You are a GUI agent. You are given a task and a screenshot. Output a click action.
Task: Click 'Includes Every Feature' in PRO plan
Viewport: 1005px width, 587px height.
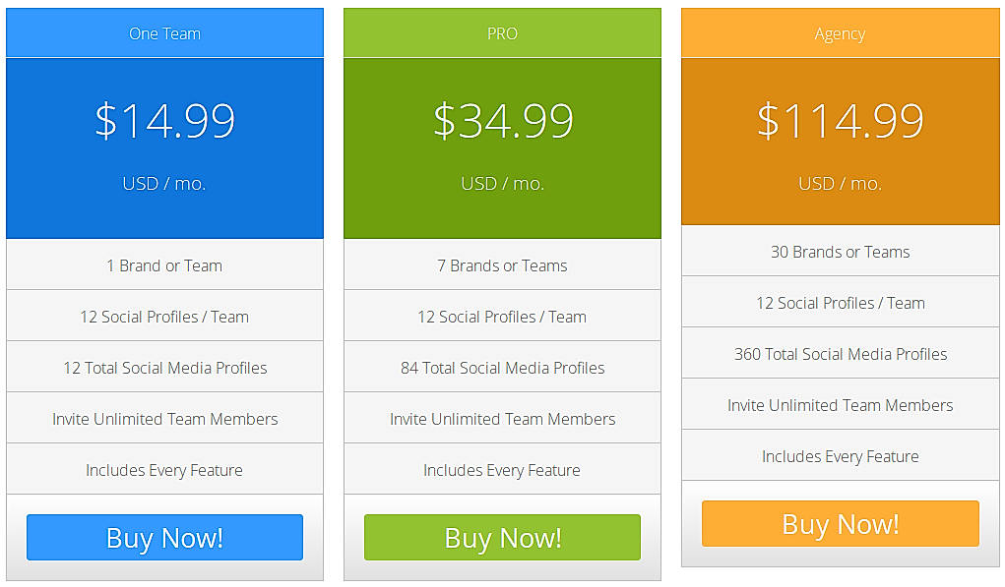pyautogui.click(x=502, y=469)
